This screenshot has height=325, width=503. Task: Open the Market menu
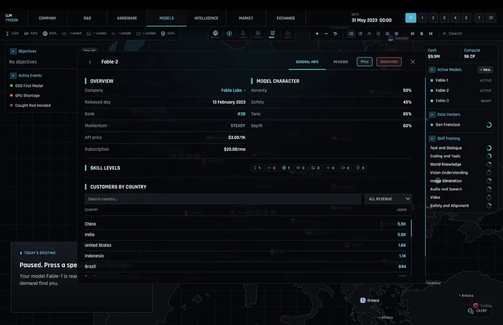click(x=246, y=18)
